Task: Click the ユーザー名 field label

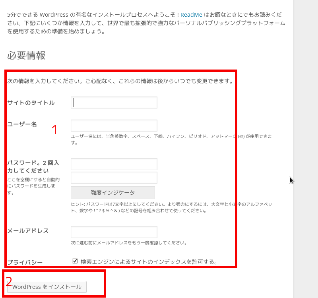Action: click(22, 124)
